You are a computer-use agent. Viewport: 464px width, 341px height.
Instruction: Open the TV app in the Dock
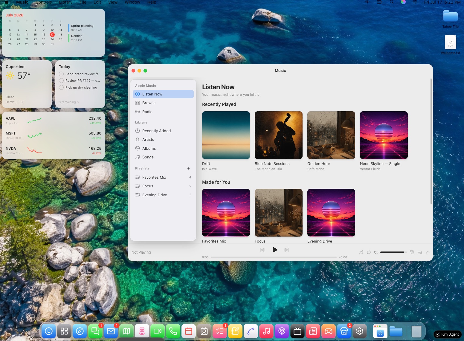(297, 331)
